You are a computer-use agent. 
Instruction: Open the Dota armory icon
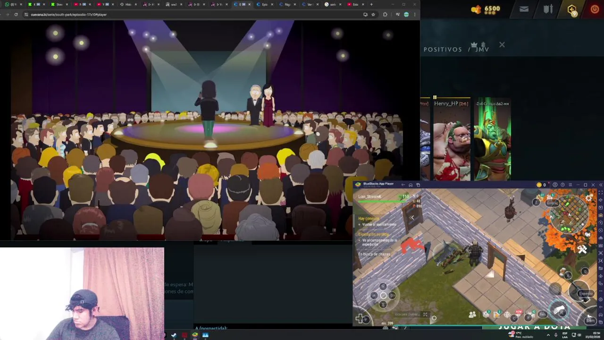point(548,9)
